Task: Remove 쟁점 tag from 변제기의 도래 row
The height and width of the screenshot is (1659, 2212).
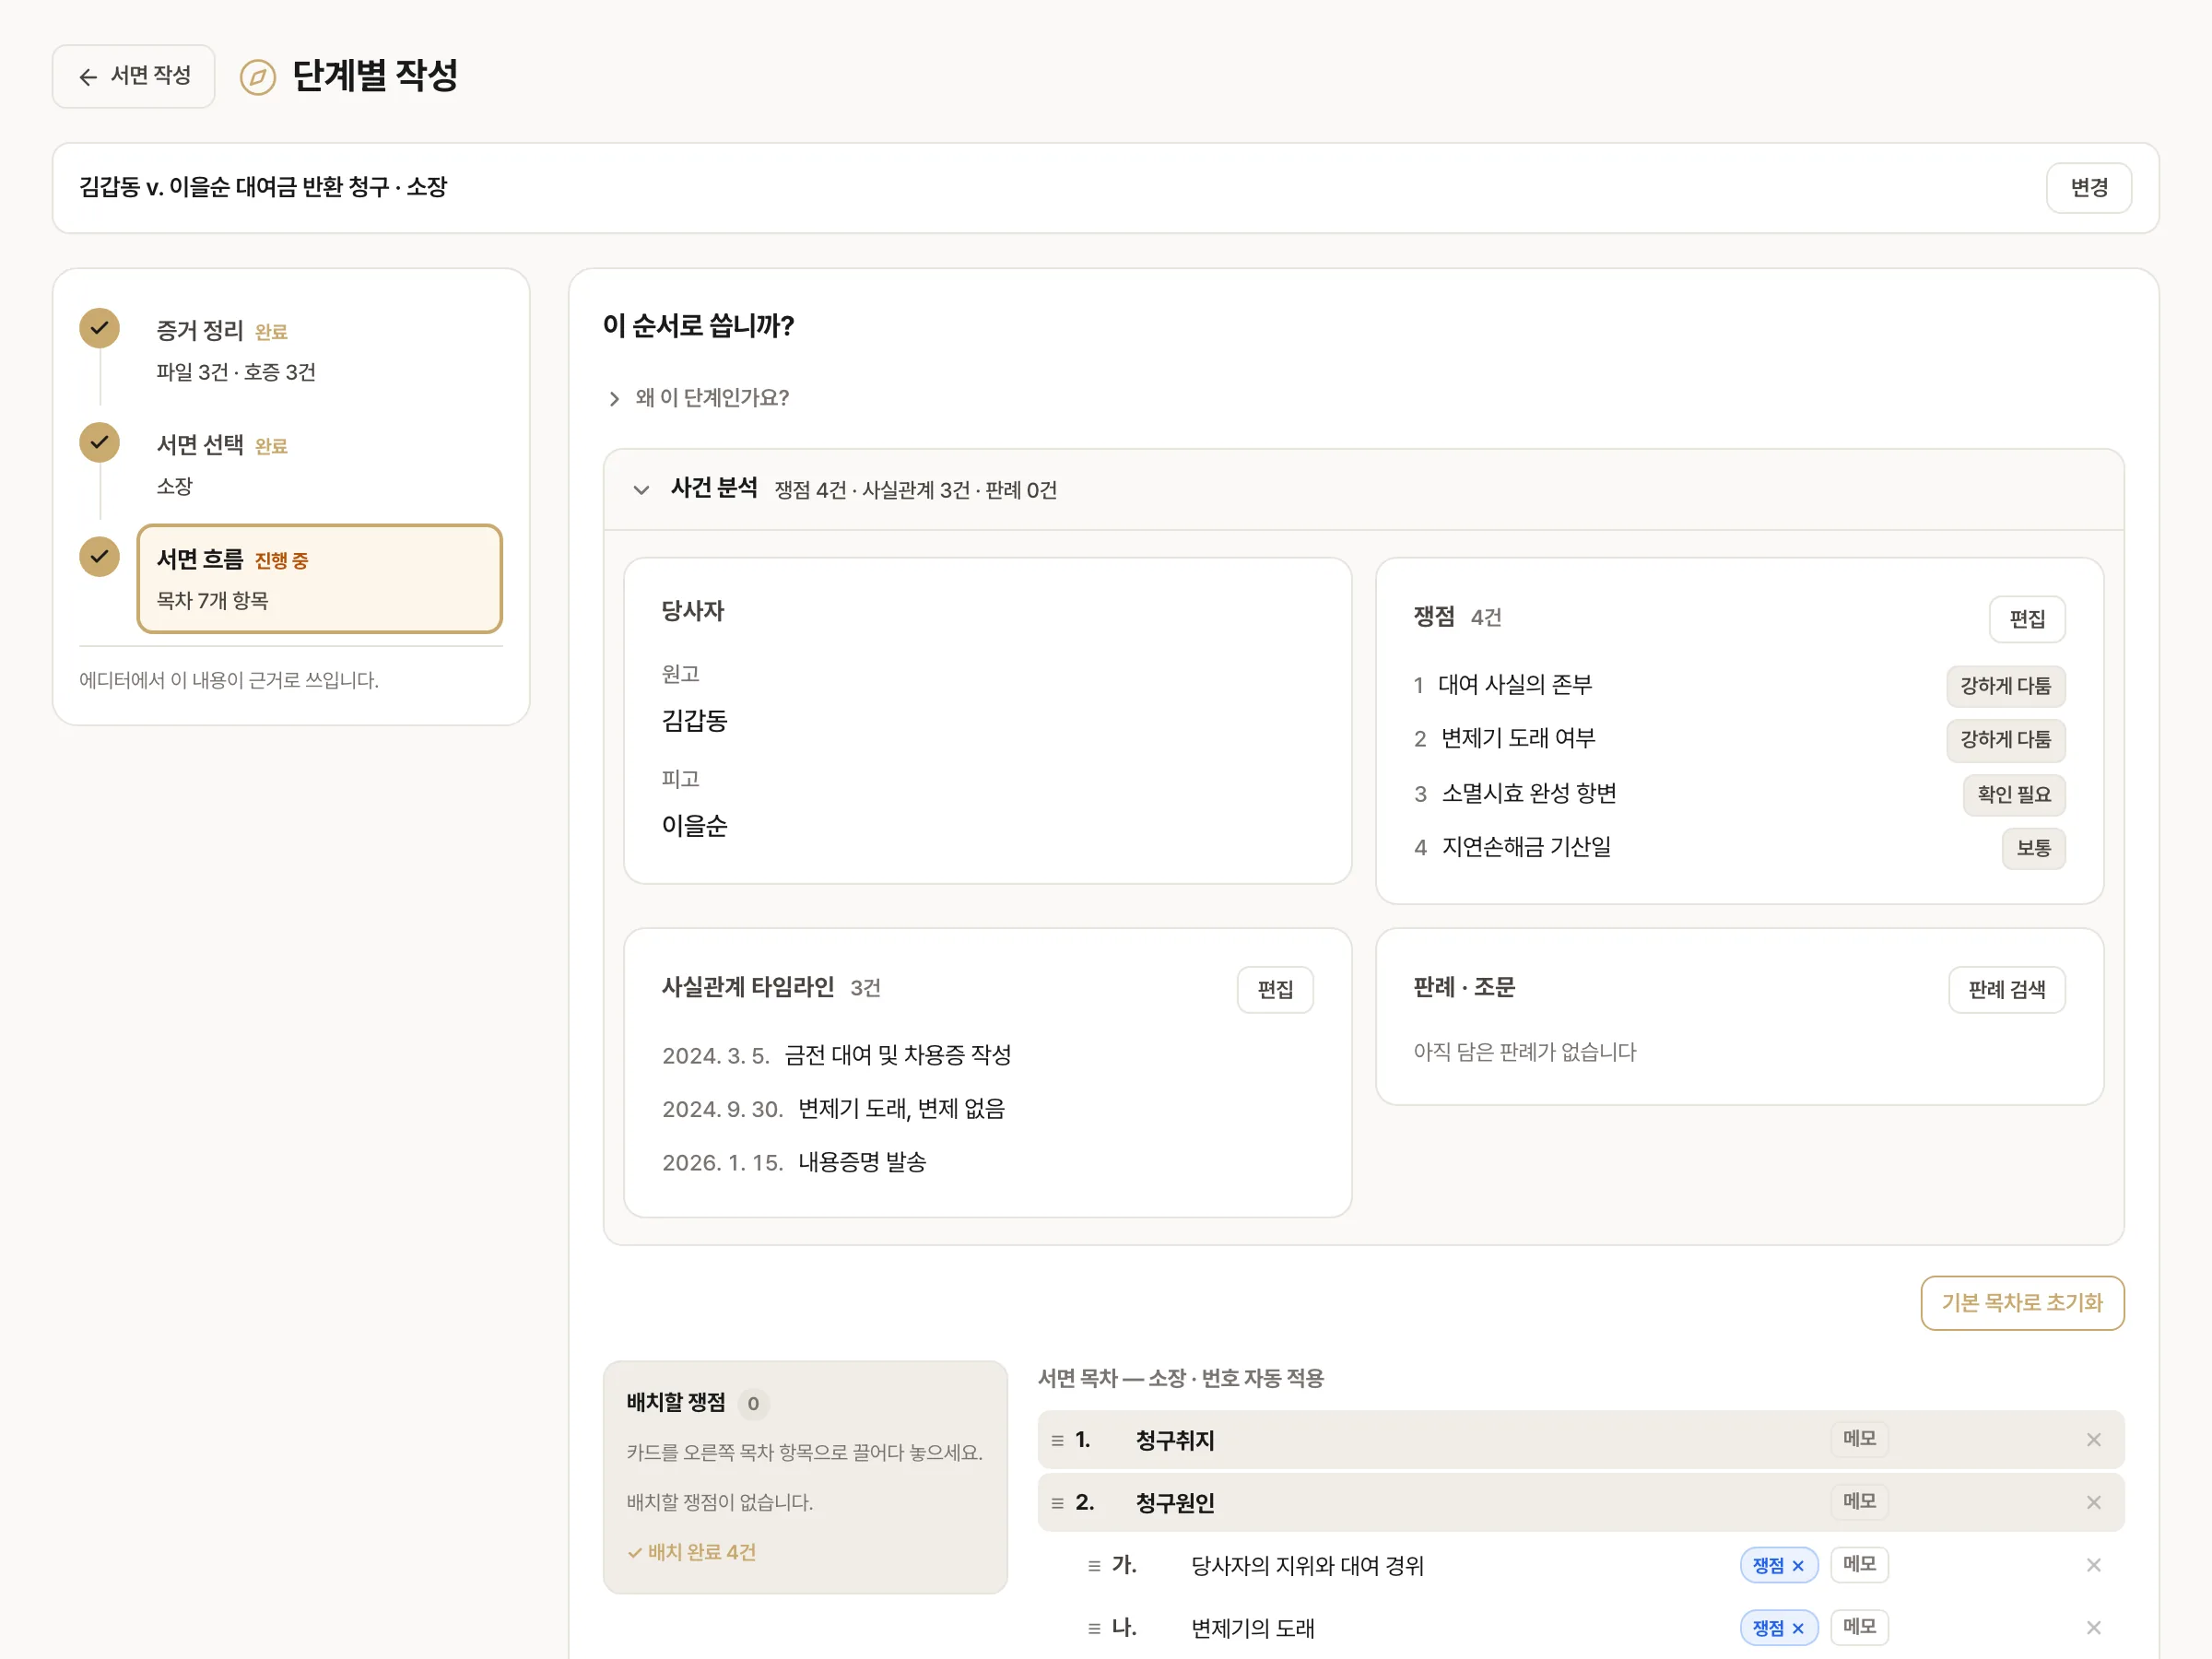Action: pyautogui.click(x=1798, y=1629)
